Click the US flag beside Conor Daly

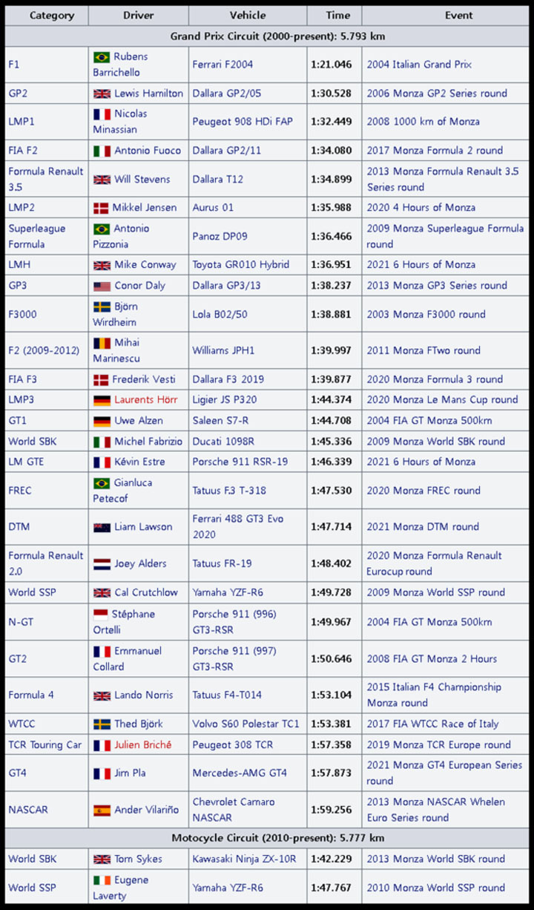click(102, 286)
